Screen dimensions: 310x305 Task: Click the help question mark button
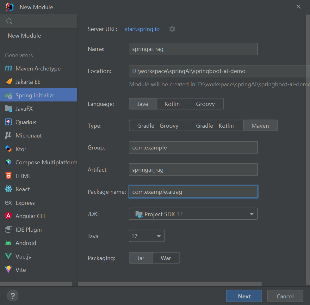coord(13,296)
